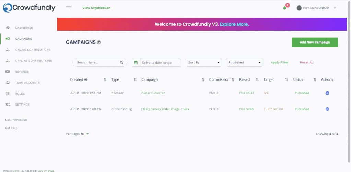This screenshot has width=351, height=172.
Task: Open actions gear for Dieter Gutierrez
Action: [x=327, y=93]
